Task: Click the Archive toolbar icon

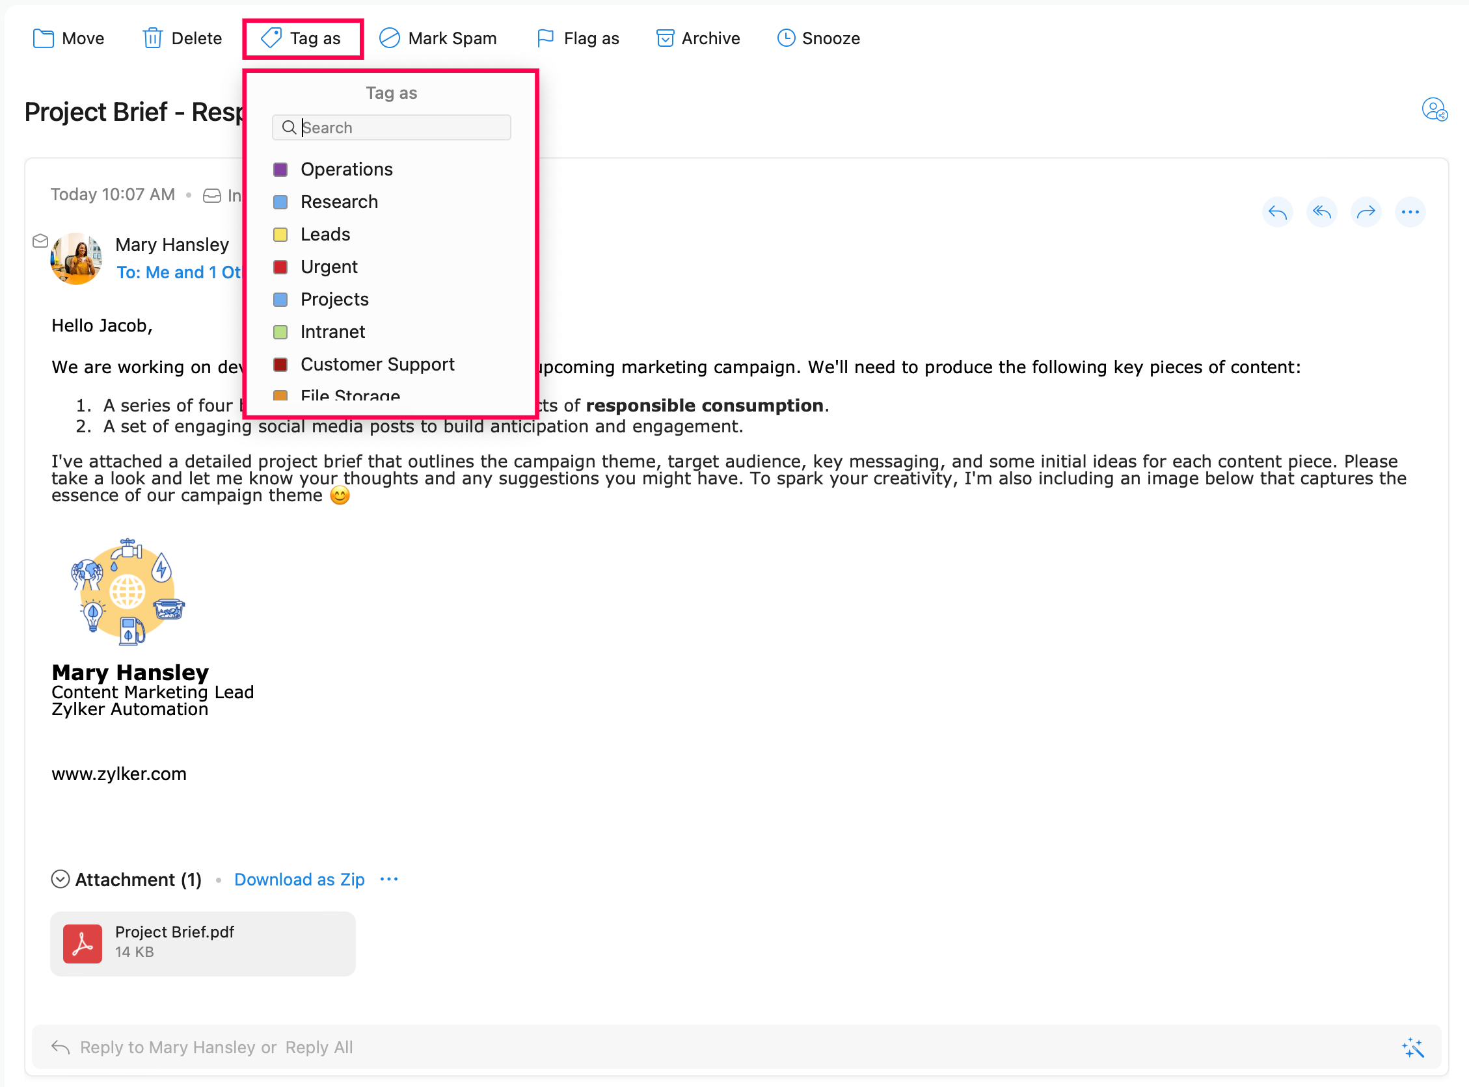Action: point(664,38)
